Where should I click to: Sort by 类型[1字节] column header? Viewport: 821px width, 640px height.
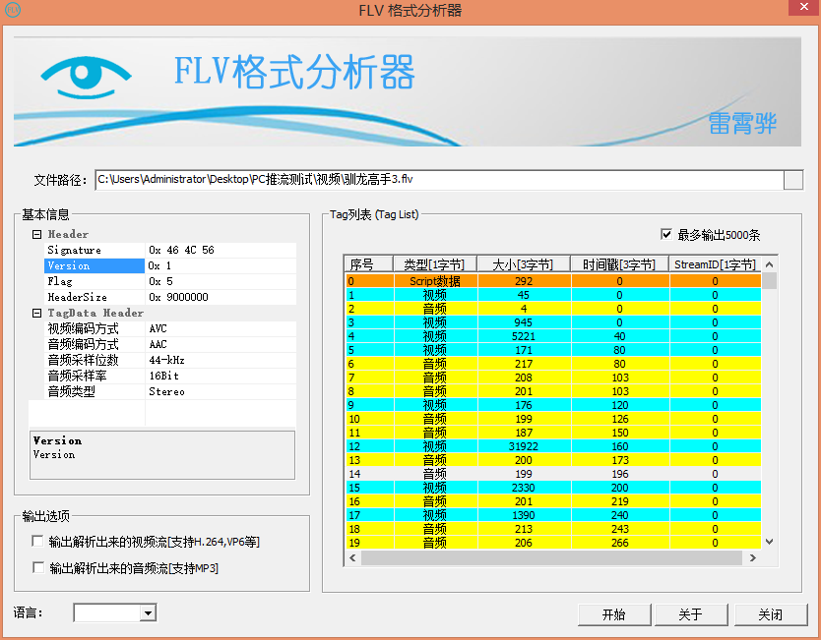pyautogui.click(x=434, y=264)
